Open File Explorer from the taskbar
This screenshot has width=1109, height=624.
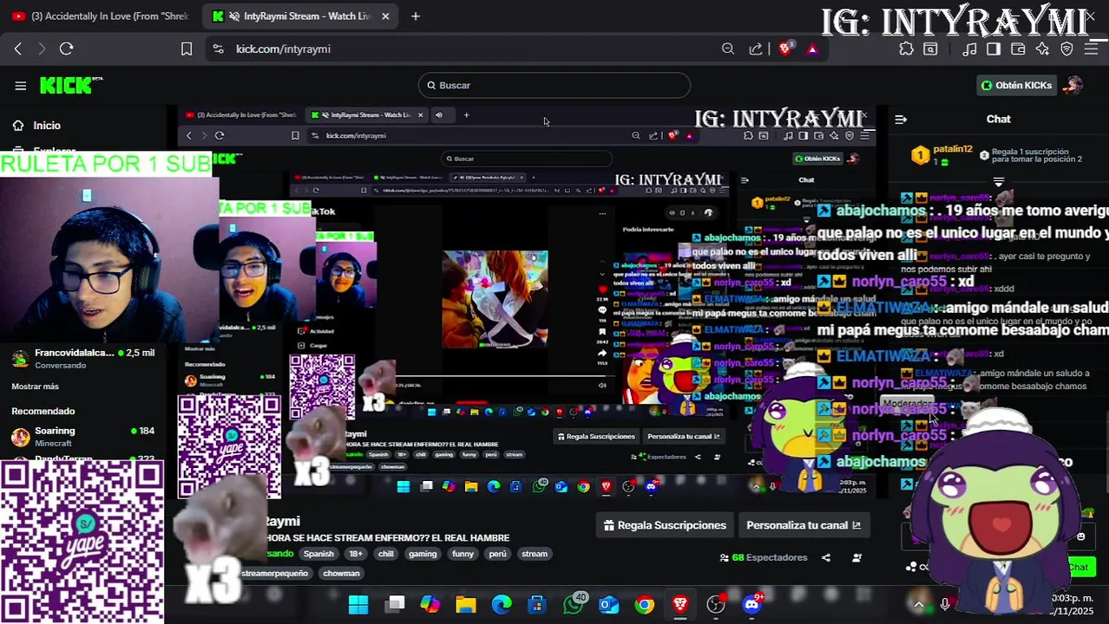[x=466, y=604]
